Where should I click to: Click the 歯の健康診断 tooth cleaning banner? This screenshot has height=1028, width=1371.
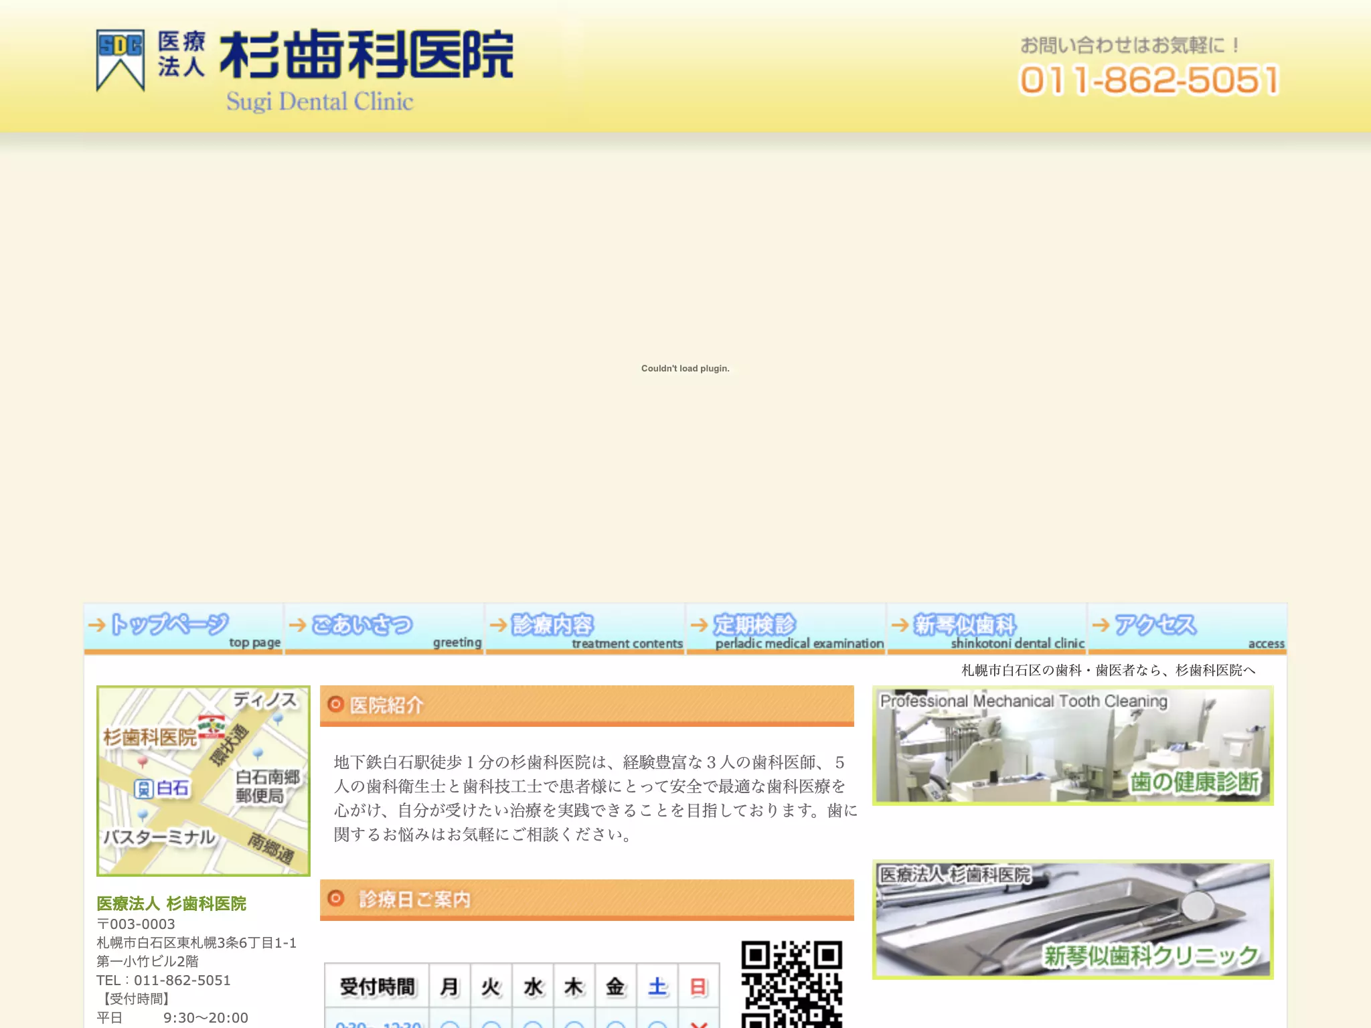[x=1072, y=746]
